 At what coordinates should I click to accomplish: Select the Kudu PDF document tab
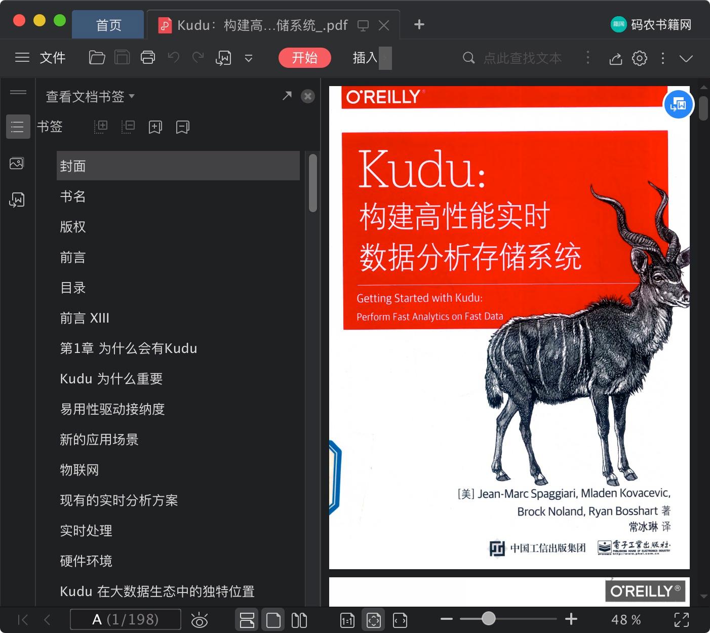pyautogui.click(x=262, y=25)
